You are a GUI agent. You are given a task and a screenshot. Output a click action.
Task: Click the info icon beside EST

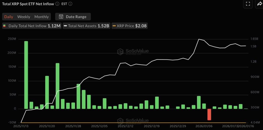pyautogui.click(x=70, y=4)
